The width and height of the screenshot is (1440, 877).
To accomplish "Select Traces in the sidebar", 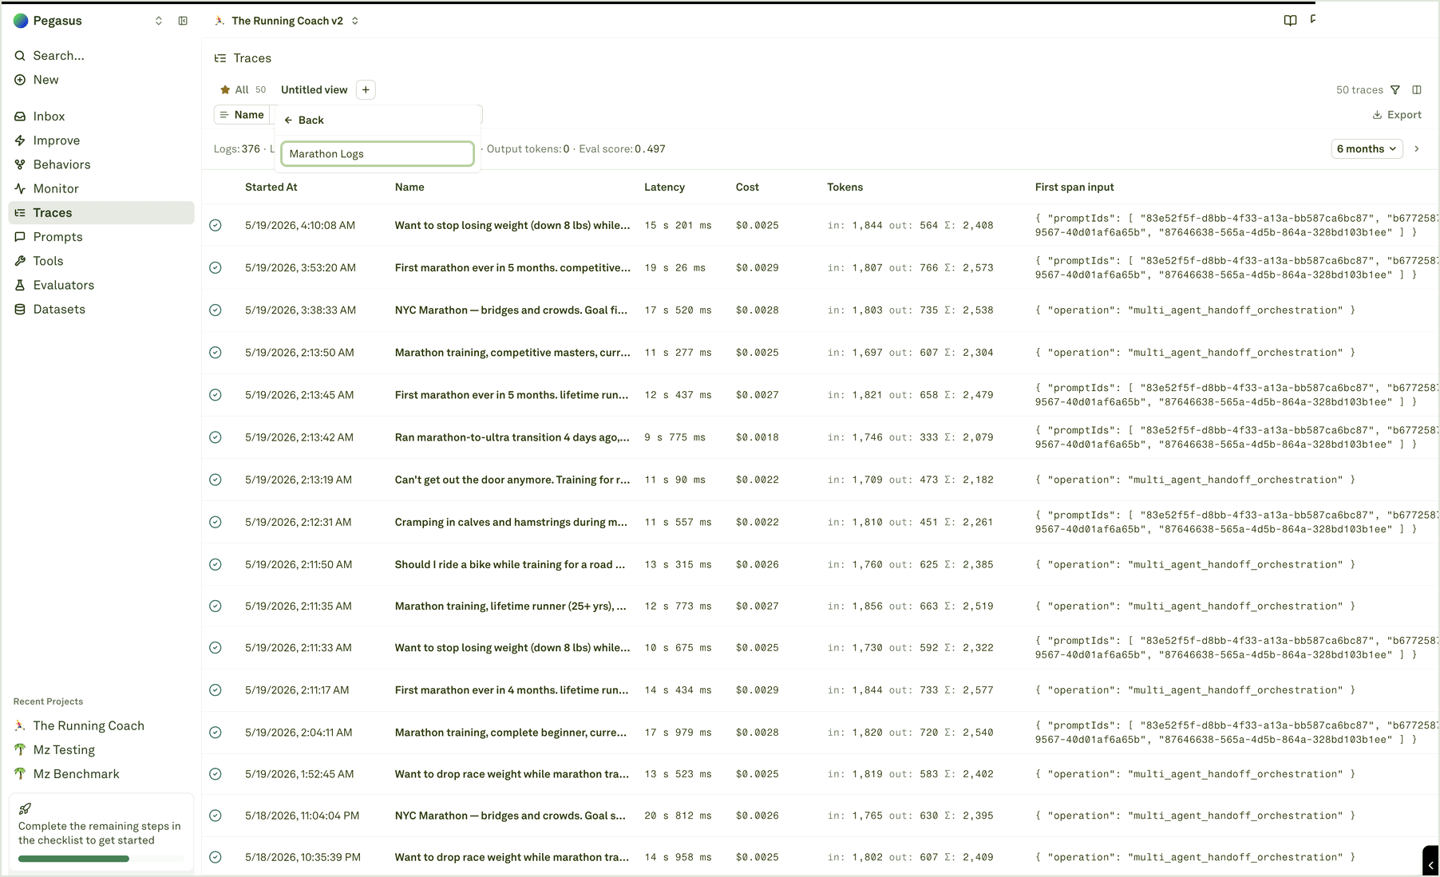I will [x=101, y=212].
